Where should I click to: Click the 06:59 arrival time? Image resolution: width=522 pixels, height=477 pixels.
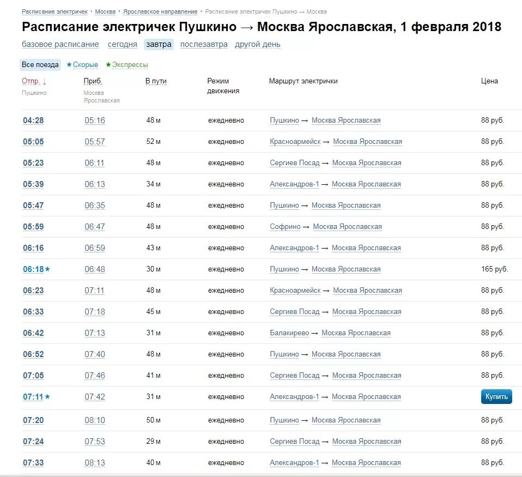95,248
